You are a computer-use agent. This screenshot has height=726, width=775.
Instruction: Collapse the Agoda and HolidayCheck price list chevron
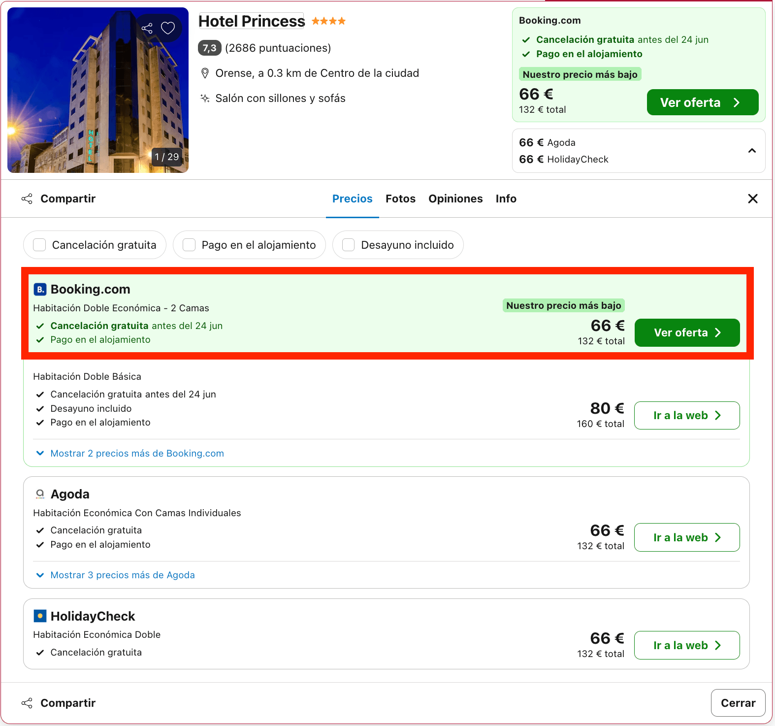752,151
